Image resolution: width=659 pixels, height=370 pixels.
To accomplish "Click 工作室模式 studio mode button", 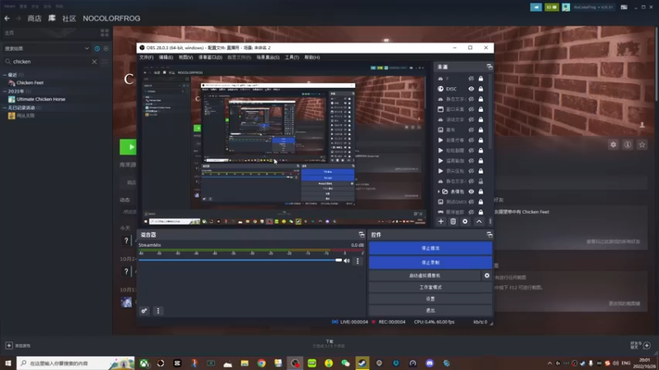I will 430,287.
